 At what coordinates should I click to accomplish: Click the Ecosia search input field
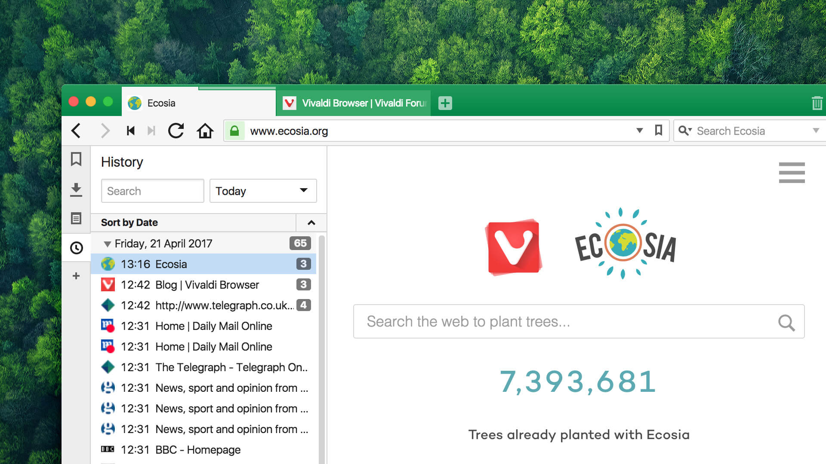579,321
